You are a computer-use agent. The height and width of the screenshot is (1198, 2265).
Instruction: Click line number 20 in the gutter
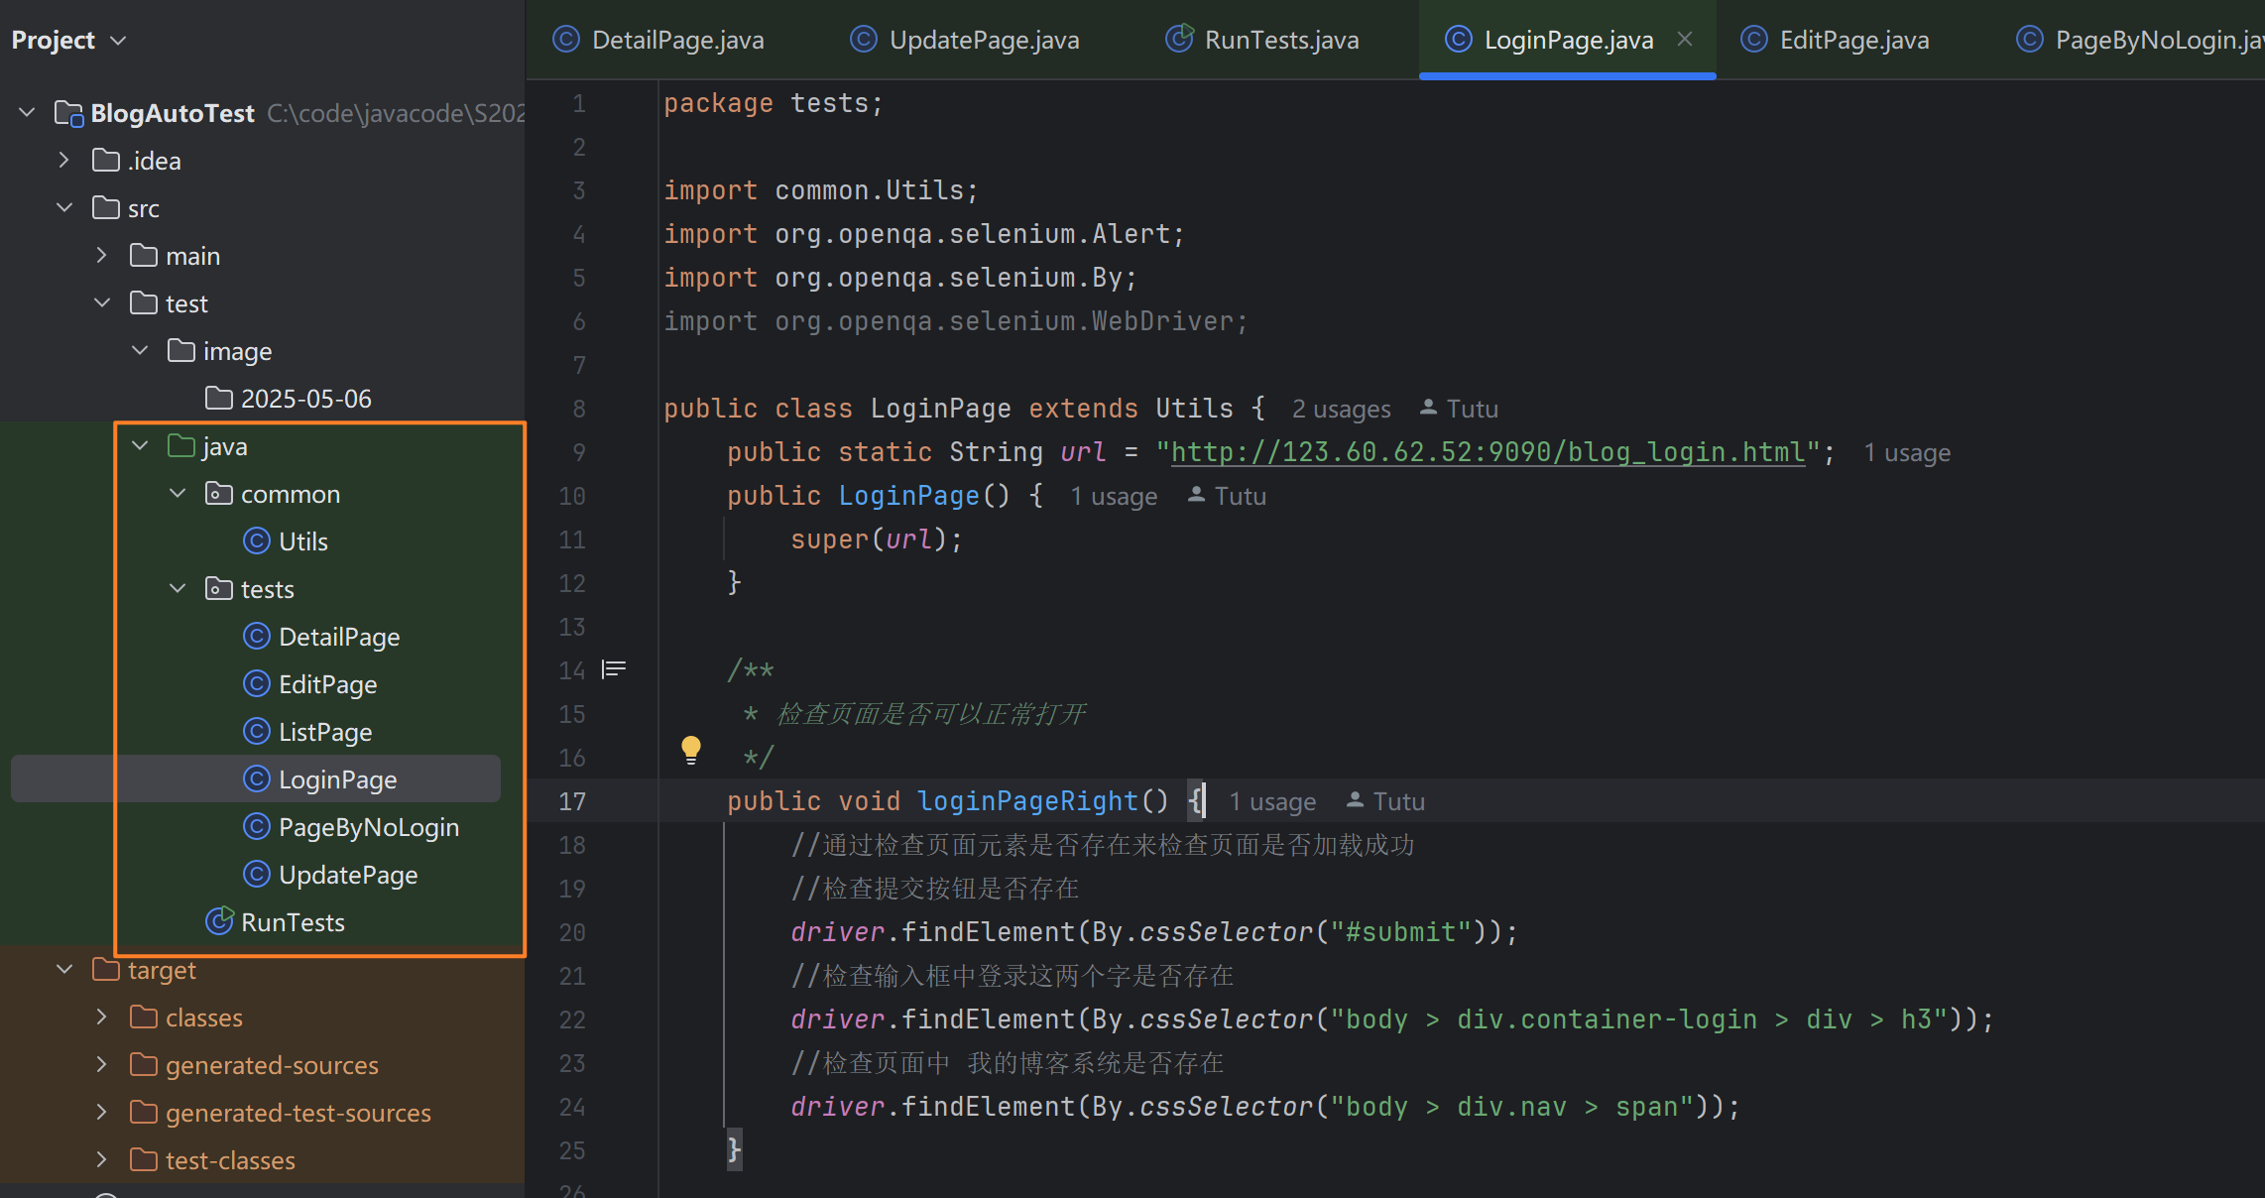tap(572, 932)
